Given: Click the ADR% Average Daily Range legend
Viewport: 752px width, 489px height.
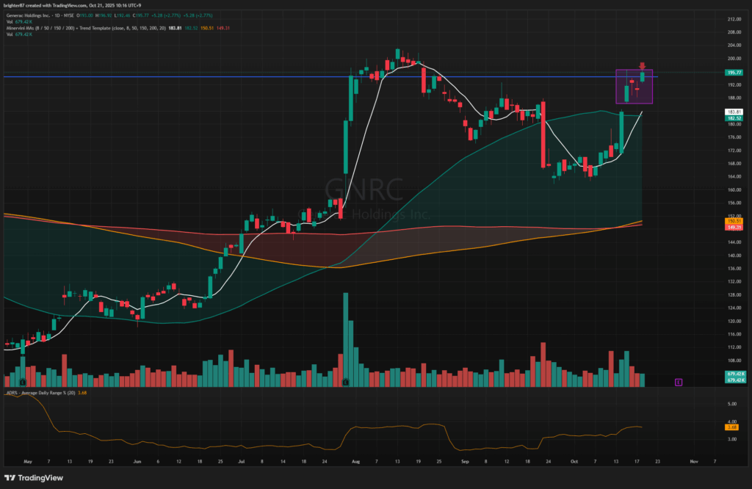Looking at the screenshot, I should coord(37,394).
